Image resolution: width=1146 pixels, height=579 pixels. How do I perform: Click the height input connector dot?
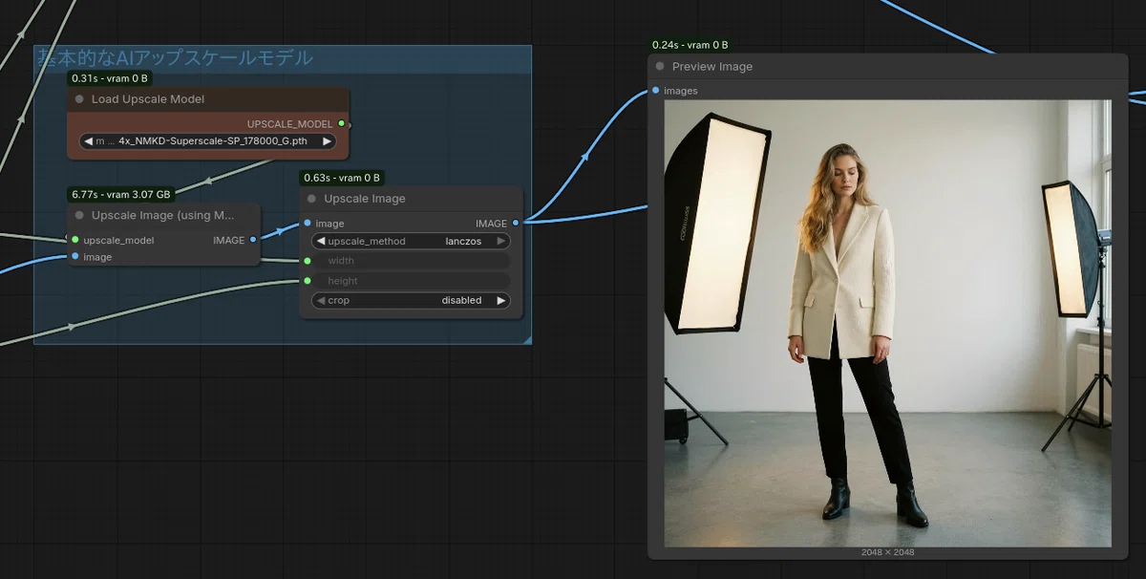tap(308, 281)
